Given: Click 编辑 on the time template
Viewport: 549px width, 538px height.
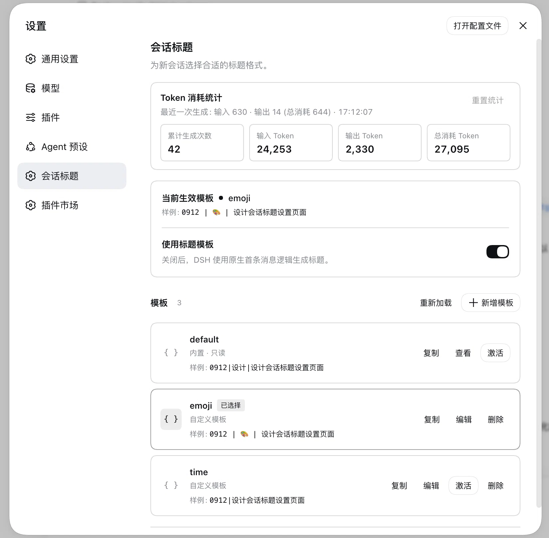Looking at the screenshot, I should 431,485.
